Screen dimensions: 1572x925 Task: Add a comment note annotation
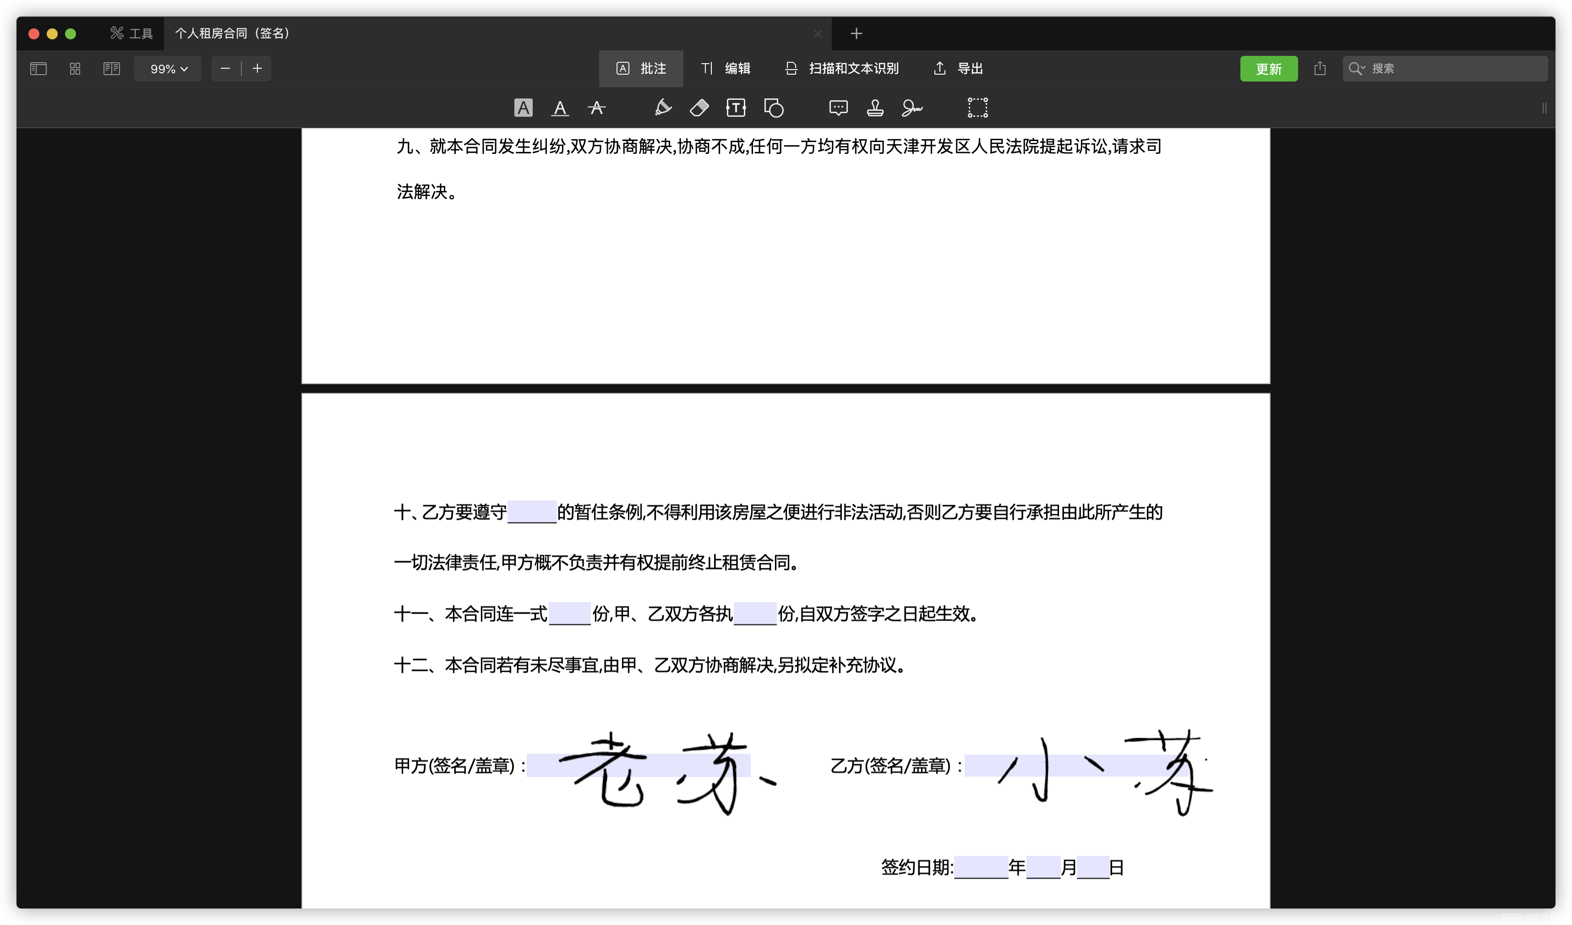838,108
